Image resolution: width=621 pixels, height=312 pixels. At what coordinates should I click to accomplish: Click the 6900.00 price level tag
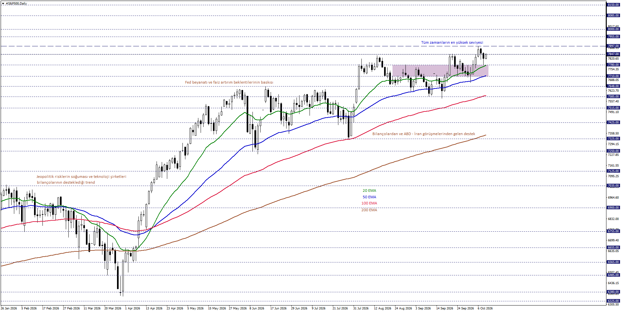tap(613, 208)
